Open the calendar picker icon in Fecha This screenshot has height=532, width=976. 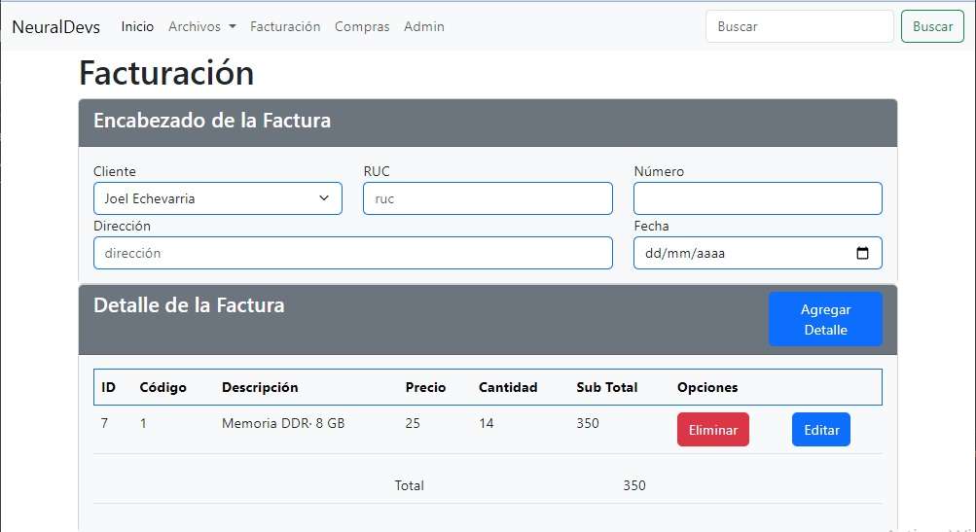pyautogui.click(x=862, y=253)
